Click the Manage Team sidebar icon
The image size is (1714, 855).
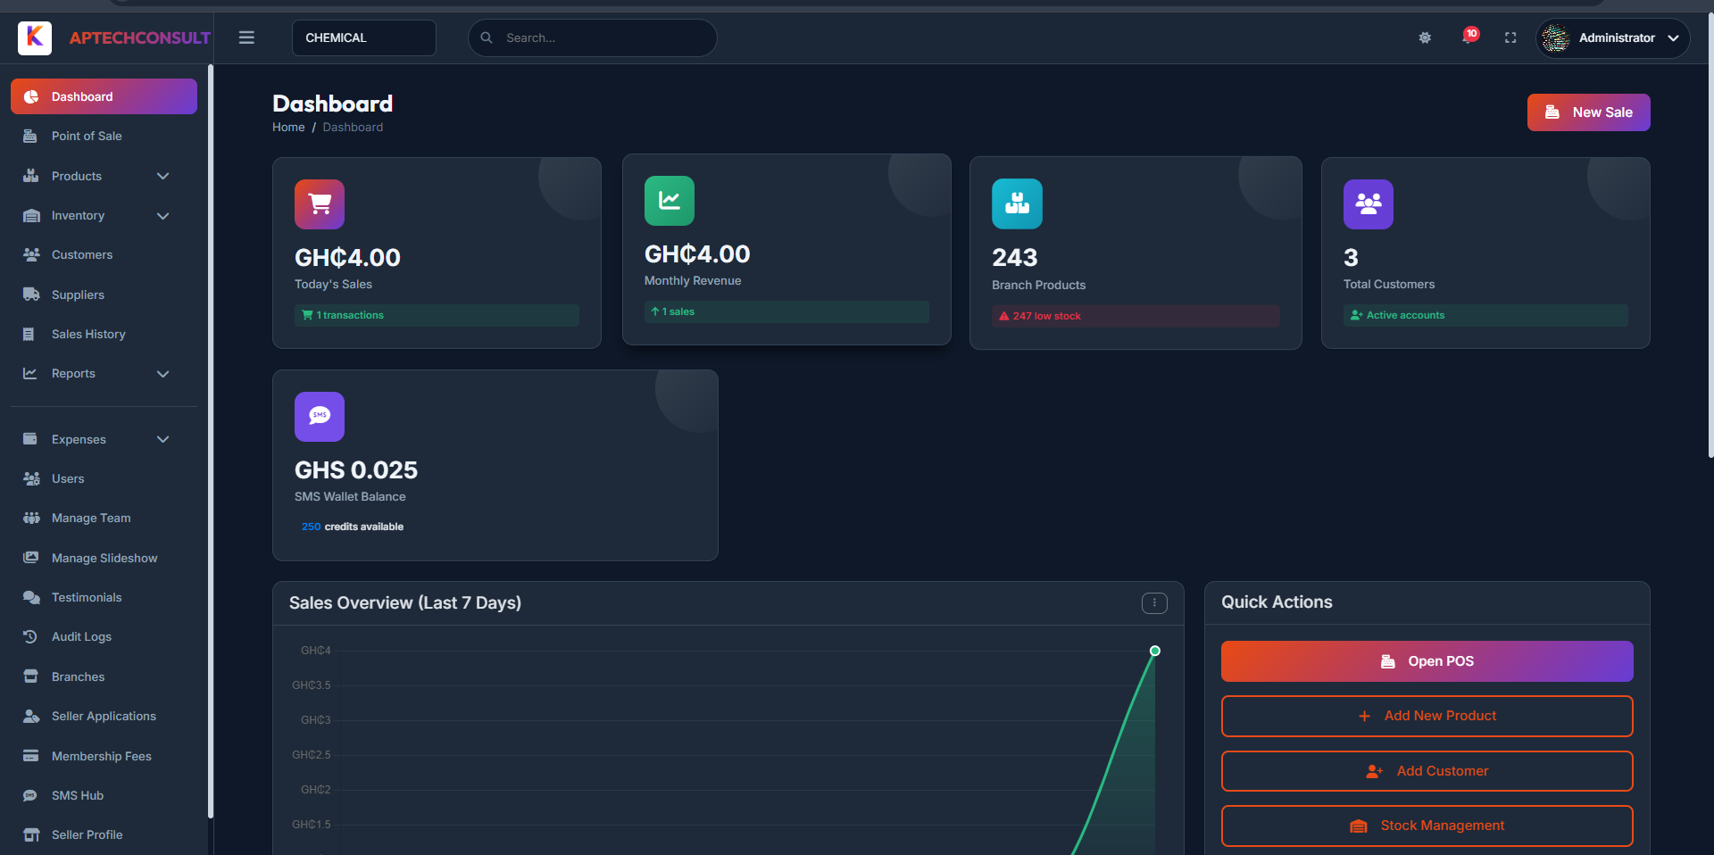31,518
